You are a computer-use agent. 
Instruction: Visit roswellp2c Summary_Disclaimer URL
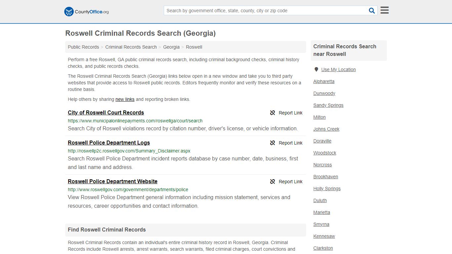coord(129,151)
